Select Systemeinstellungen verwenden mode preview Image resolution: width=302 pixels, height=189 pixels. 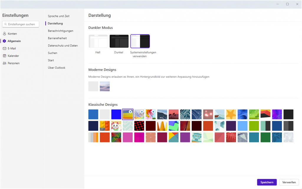click(140, 41)
